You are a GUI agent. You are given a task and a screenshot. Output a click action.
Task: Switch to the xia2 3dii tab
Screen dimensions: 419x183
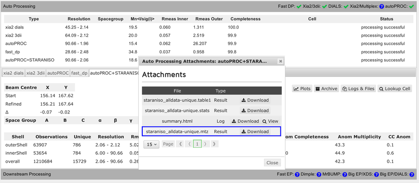pos(35,73)
